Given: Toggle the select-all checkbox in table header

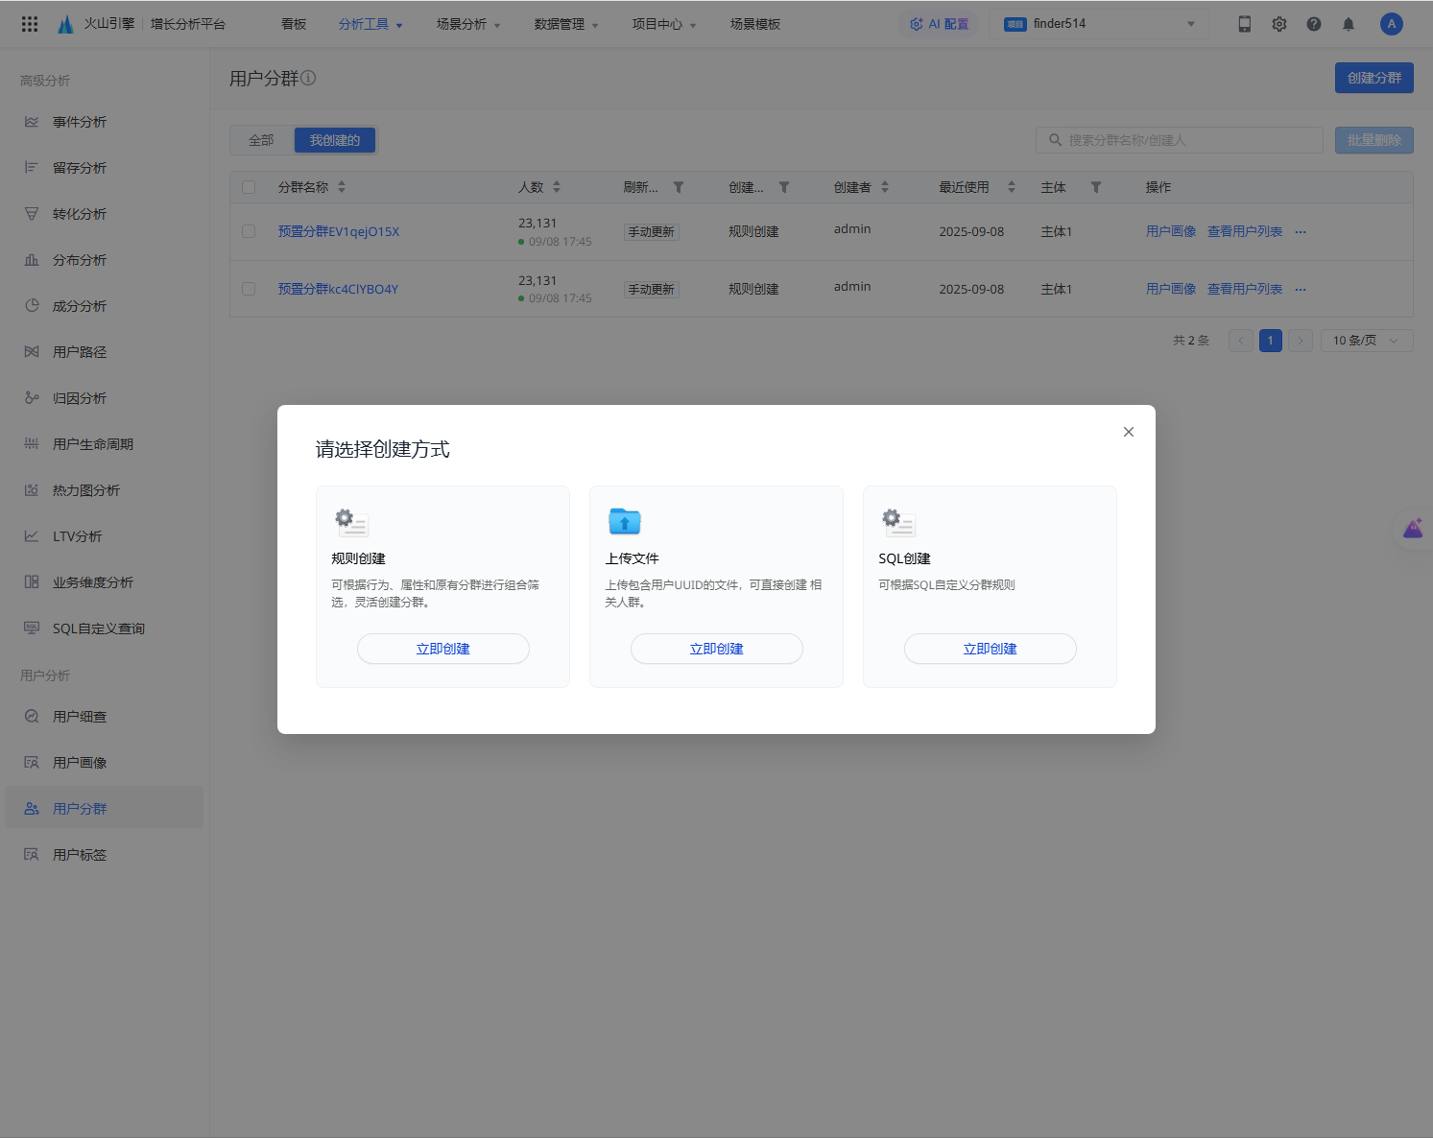Looking at the screenshot, I should pyautogui.click(x=249, y=187).
